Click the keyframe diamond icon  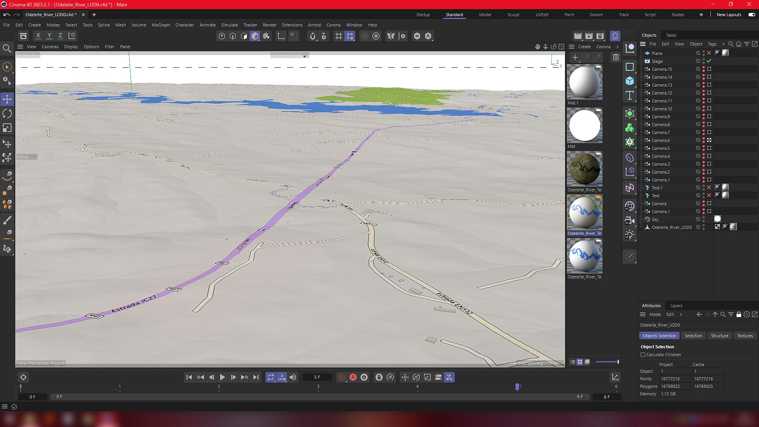pyautogui.click(x=23, y=377)
